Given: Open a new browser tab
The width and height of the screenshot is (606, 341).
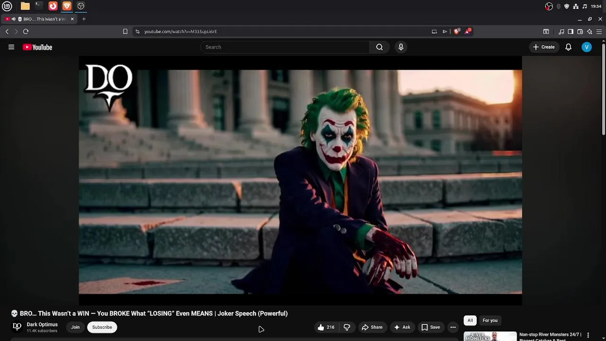Looking at the screenshot, I should click(x=84, y=19).
